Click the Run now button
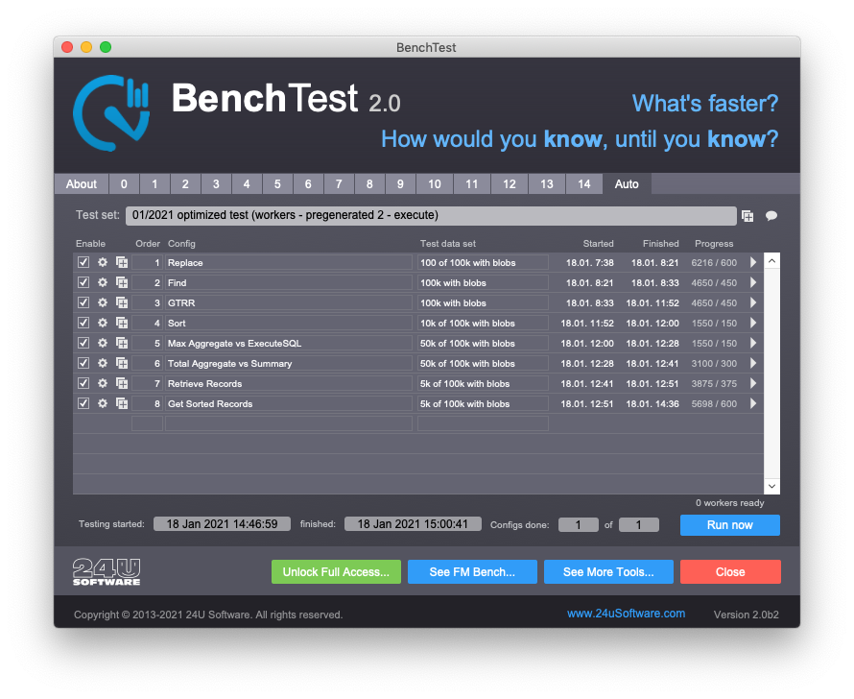The width and height of the screenshot is (854, 699). pos(730,525)
